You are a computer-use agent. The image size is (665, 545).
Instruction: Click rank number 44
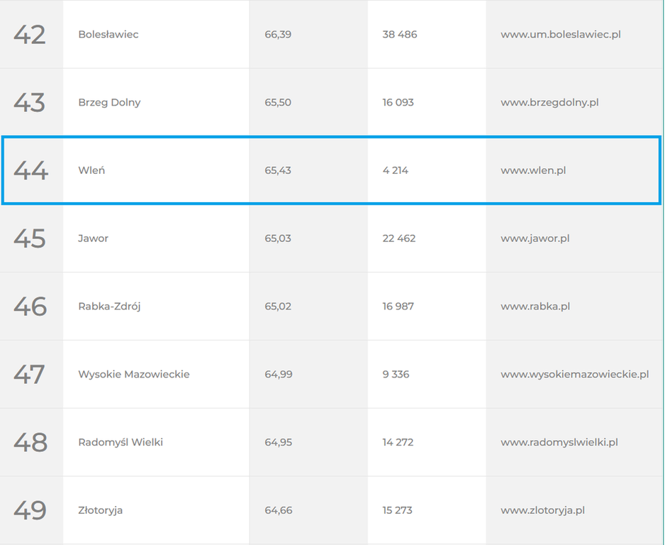pyautogui.click(x=30, y=170)
